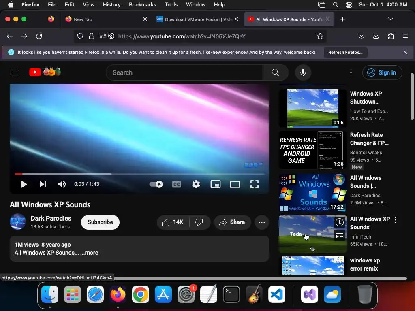Go to YouTube home logo
The height and width of the screenshot is (311, 415).
pos(45,72)
